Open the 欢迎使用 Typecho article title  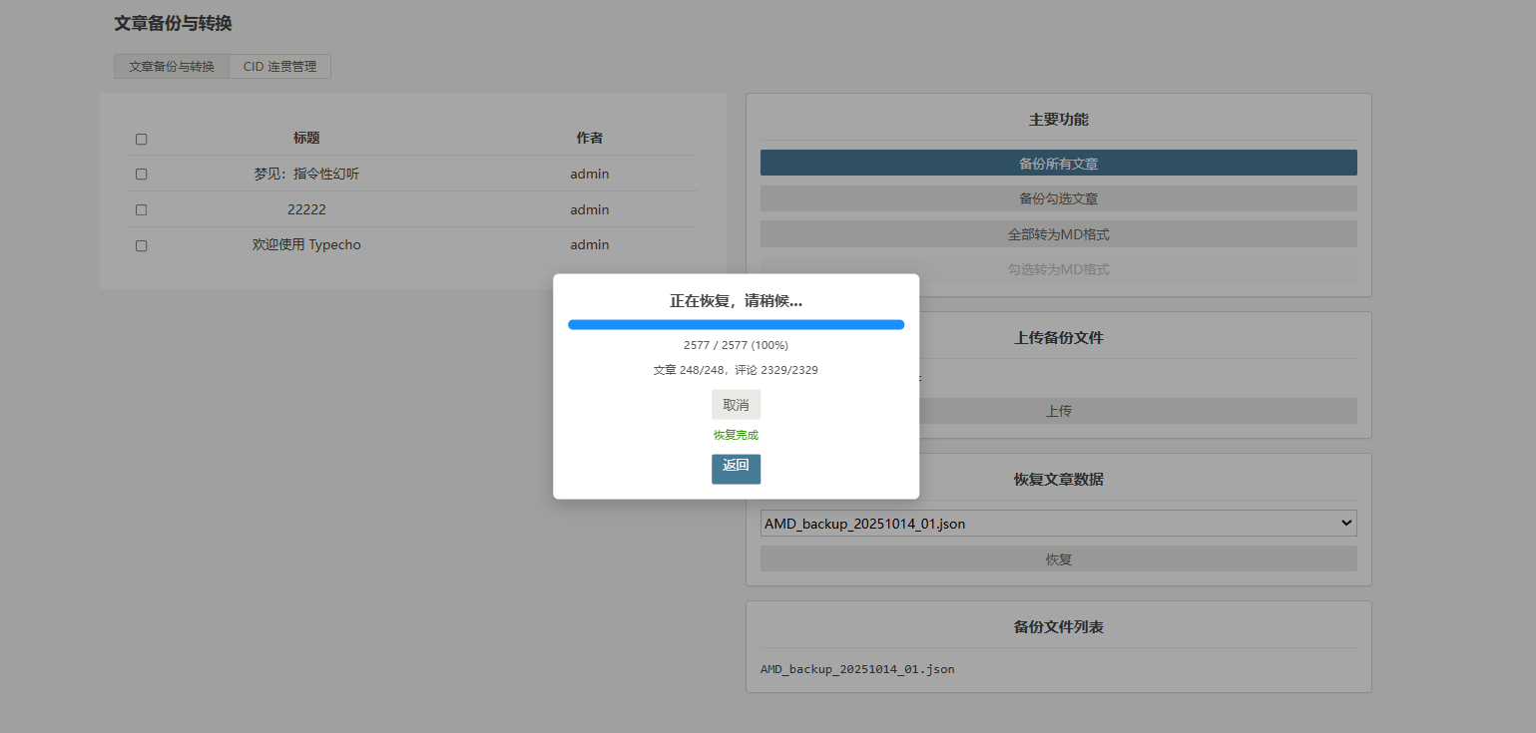tap(306, 245)
